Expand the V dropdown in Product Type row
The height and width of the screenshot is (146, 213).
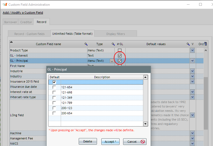(x=192, y=50)
